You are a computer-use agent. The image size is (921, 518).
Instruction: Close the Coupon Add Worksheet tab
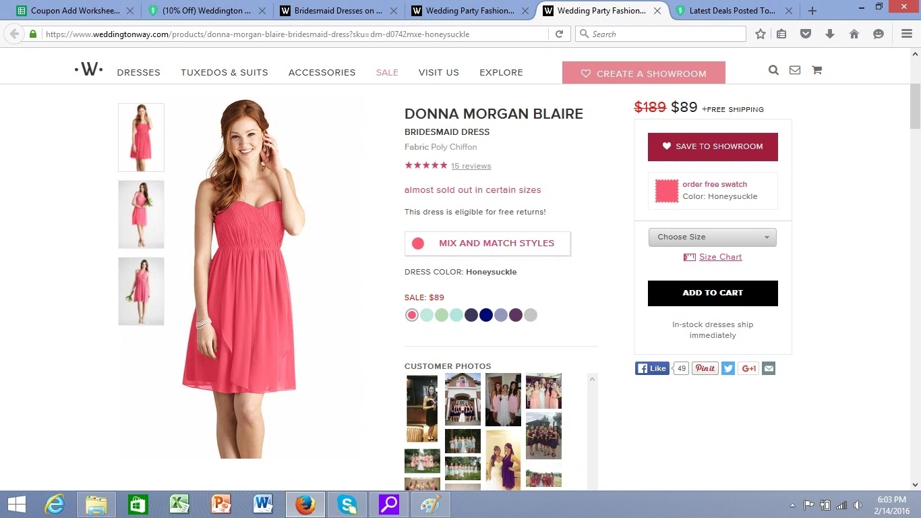coord(130,11)
